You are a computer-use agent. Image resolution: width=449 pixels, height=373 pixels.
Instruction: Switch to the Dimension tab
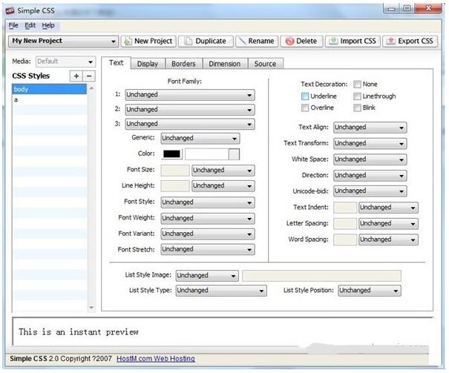225,64
